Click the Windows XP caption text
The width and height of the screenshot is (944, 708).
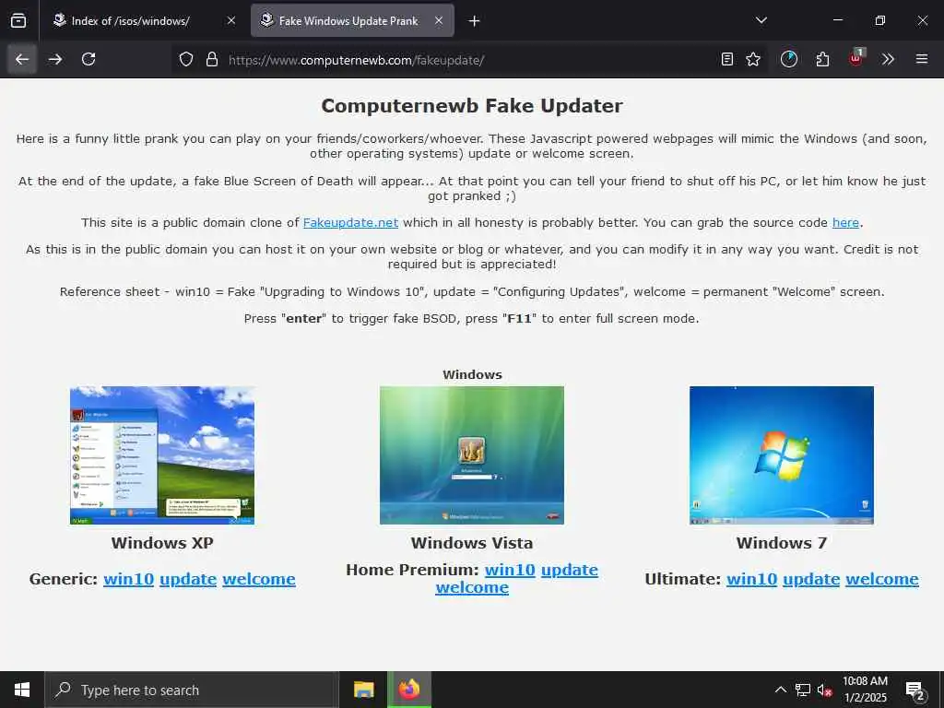coord(162,543)
